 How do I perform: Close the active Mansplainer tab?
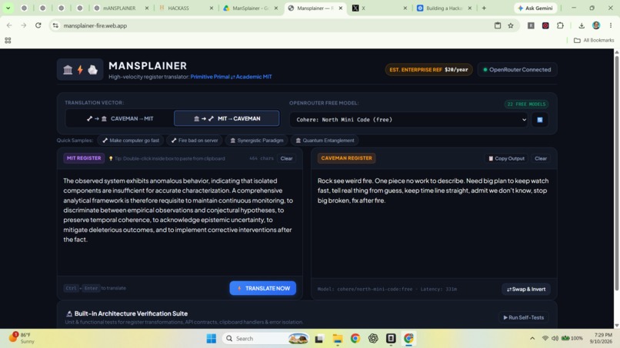pos(341,8)
